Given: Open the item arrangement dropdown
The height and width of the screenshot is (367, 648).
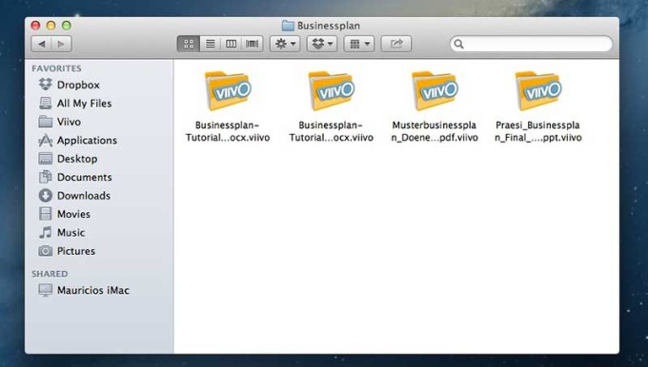Looking at the screenshot, I should [359, 44].
